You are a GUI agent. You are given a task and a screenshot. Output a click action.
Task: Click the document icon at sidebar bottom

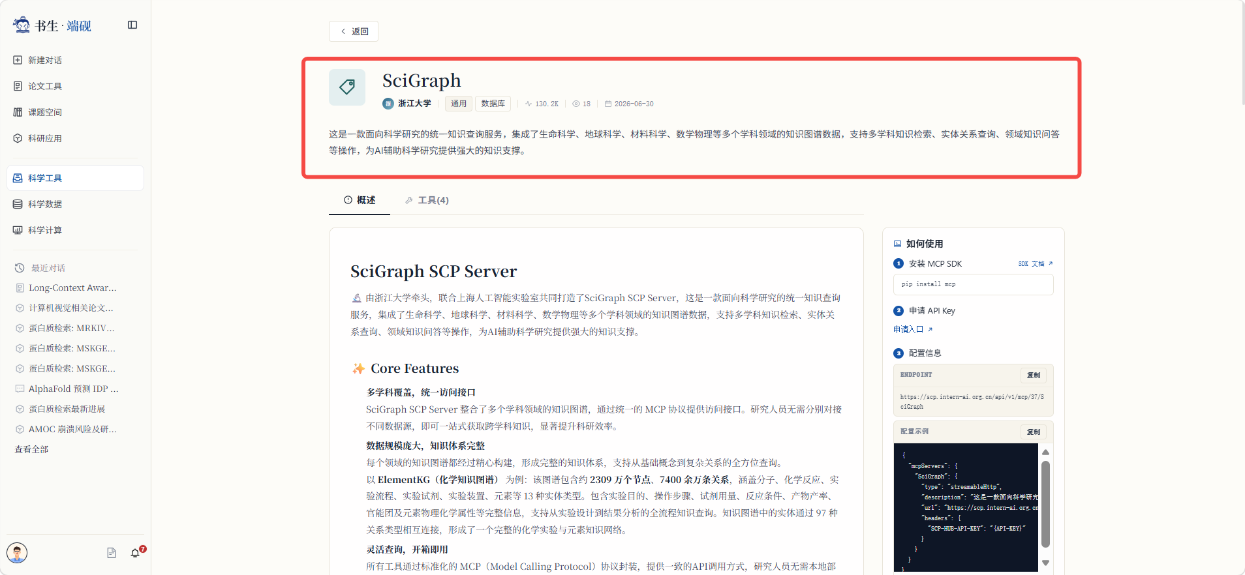112,553
